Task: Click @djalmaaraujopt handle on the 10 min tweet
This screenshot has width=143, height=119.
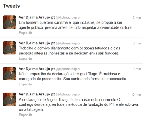Action: (x=68, y=95)
